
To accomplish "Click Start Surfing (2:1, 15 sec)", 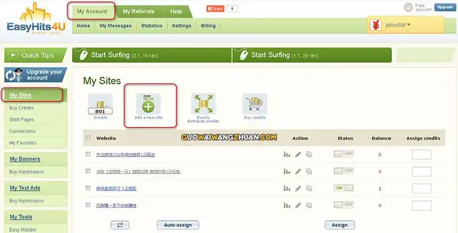I will tap(152, 55).
